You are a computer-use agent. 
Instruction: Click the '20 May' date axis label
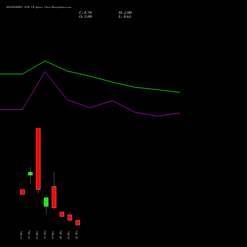click(61, 235)
